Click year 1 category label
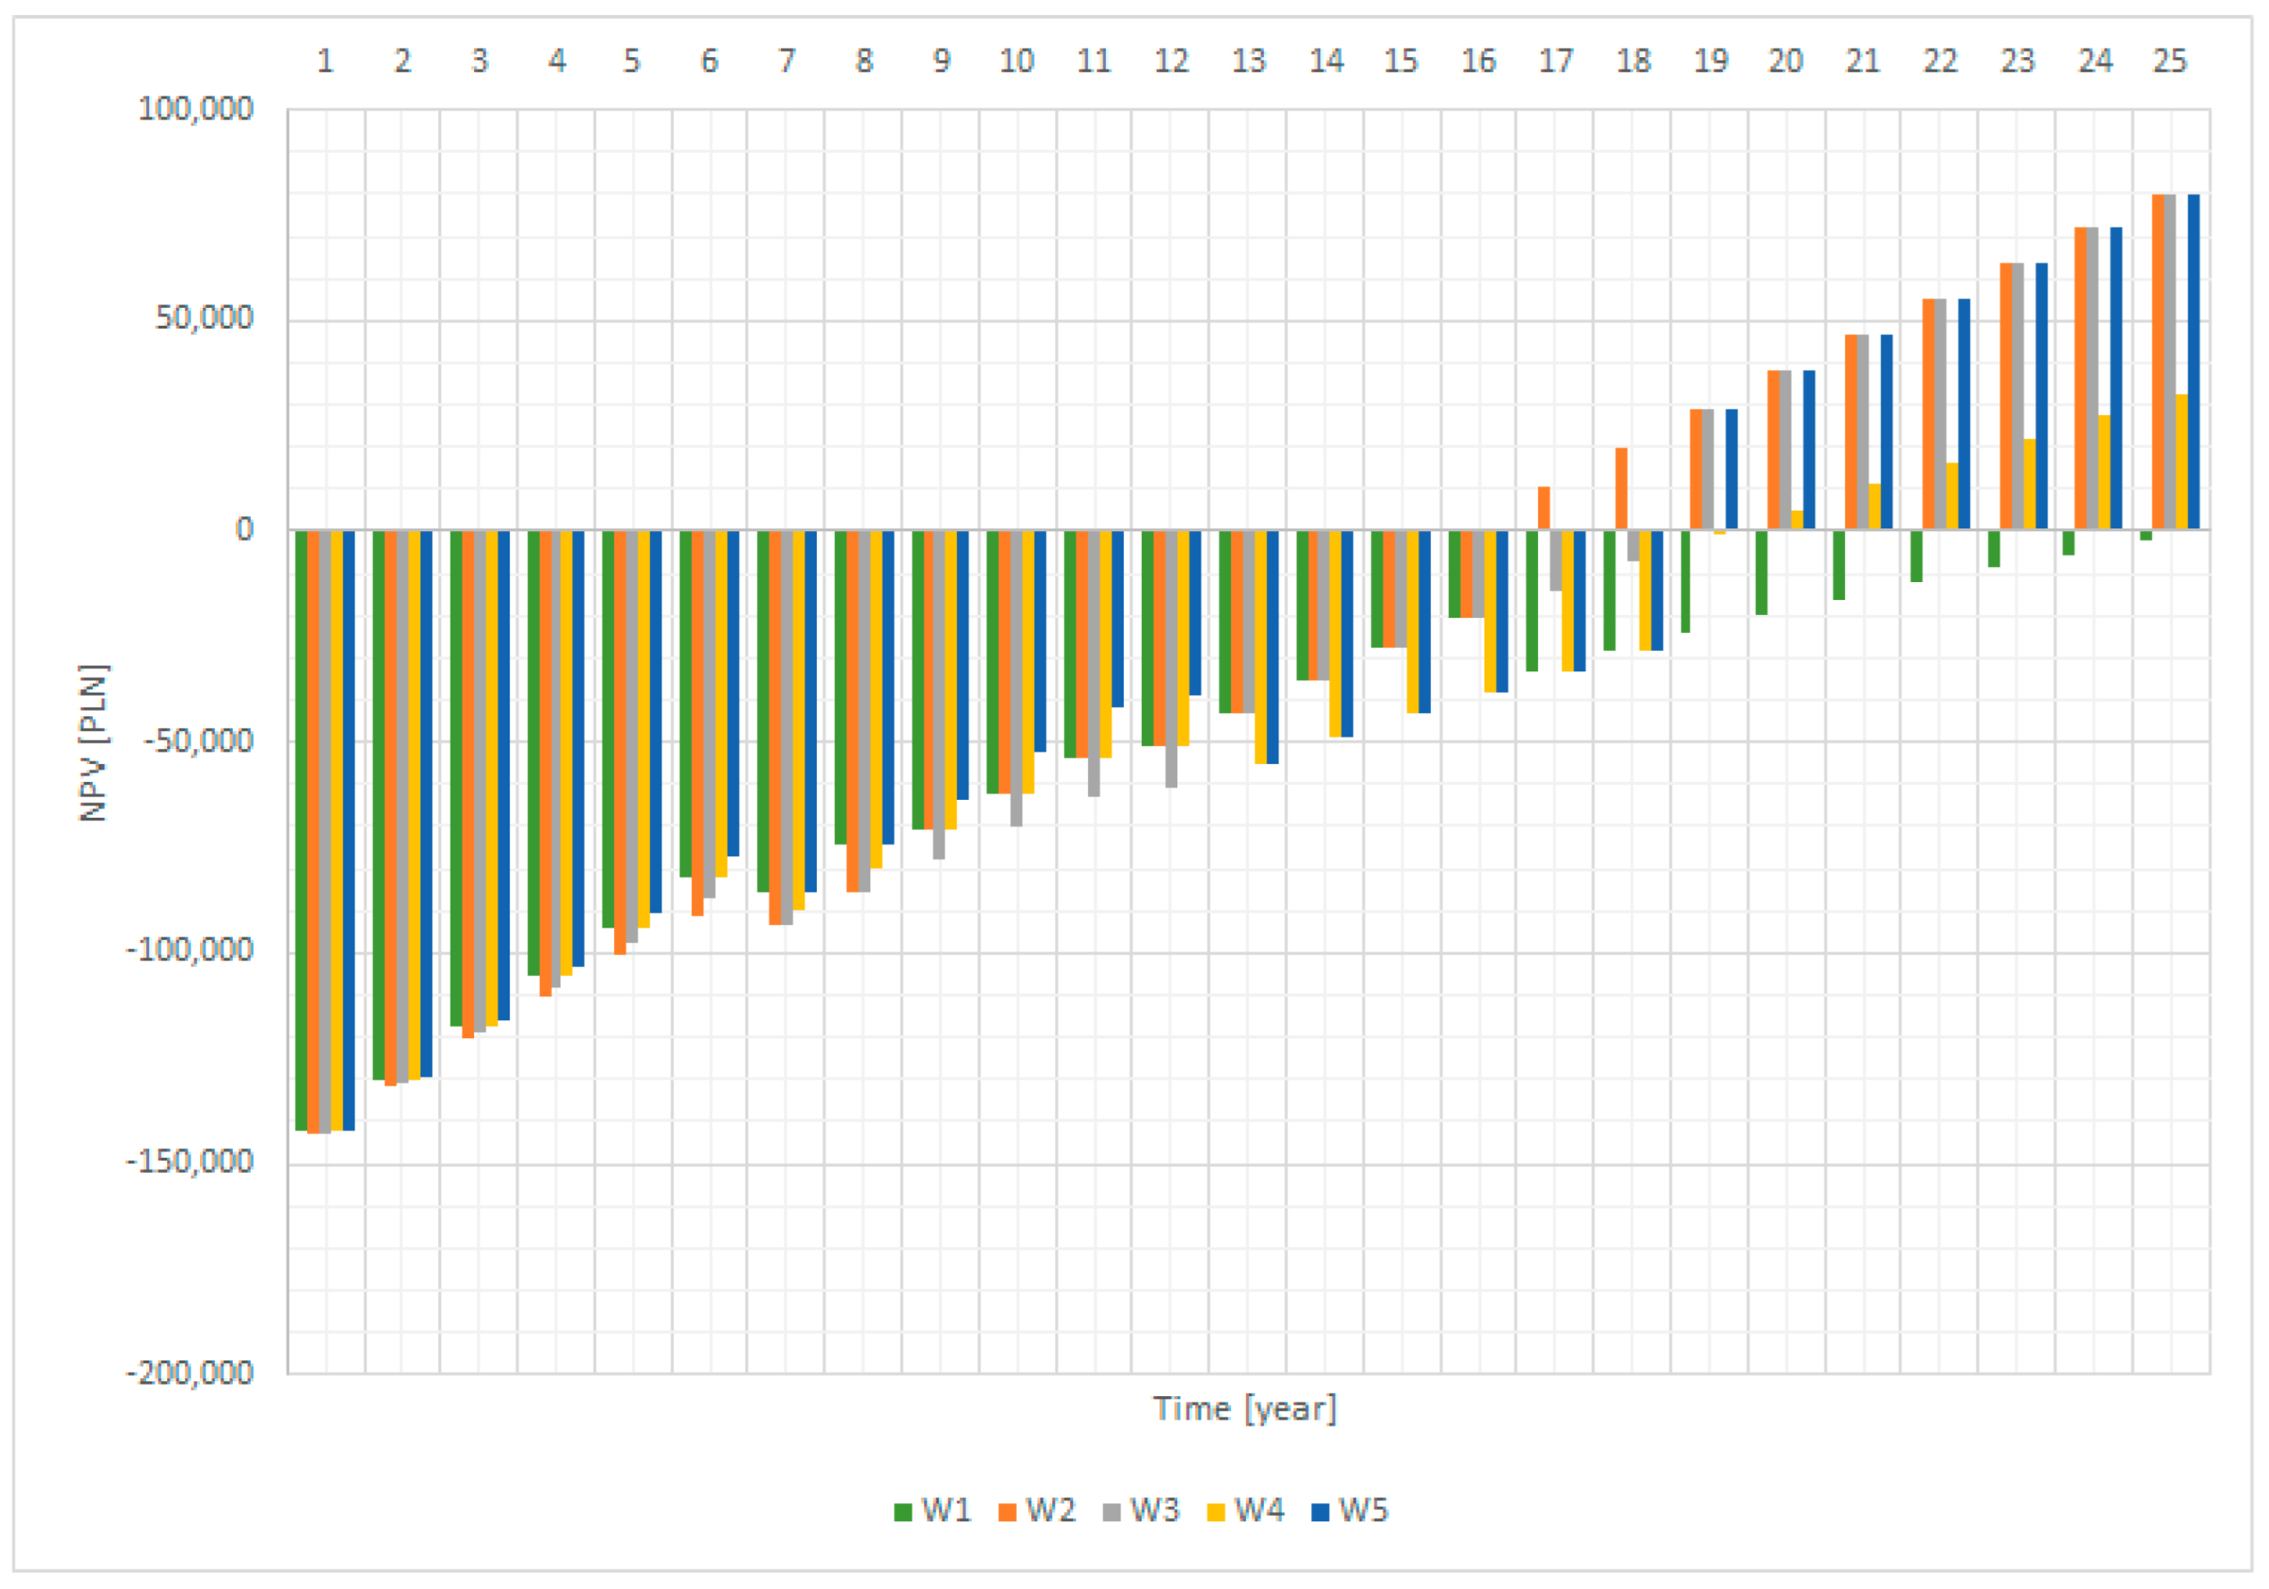 (324, 62)
